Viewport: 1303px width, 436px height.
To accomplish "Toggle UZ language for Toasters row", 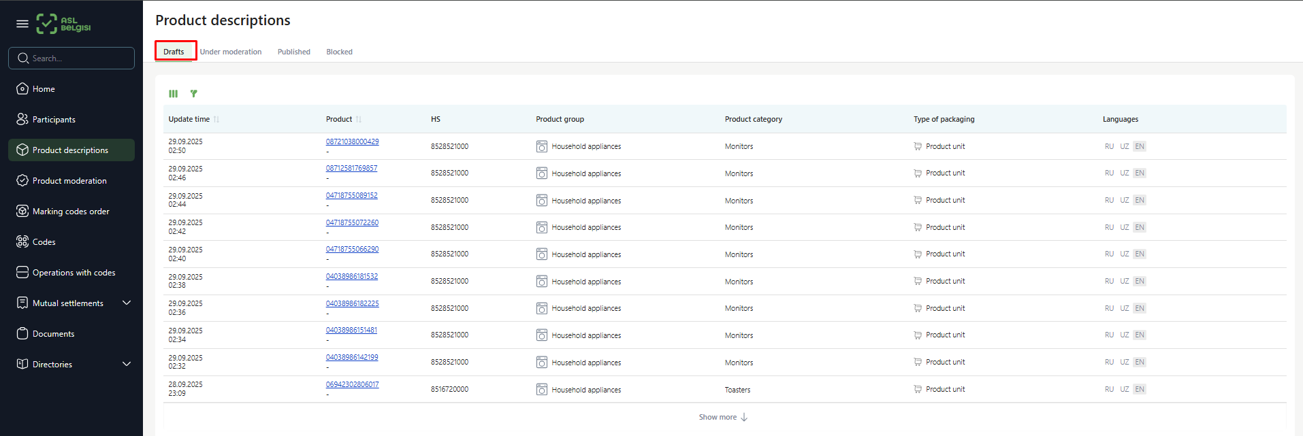I will (x=1124, y=389).
